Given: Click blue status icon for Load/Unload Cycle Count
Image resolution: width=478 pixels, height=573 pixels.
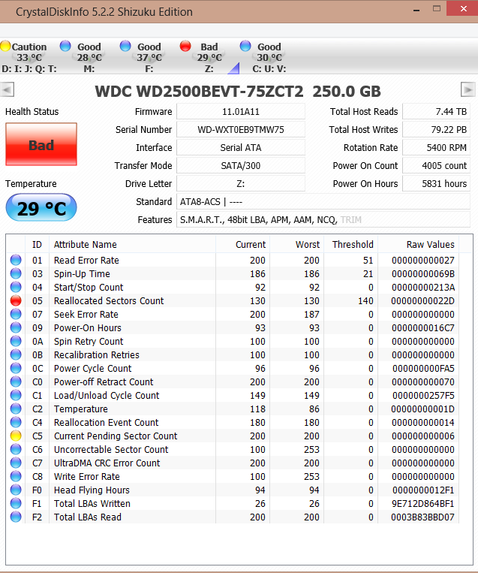Looking at the screenshot, I should tap(16, 395).
